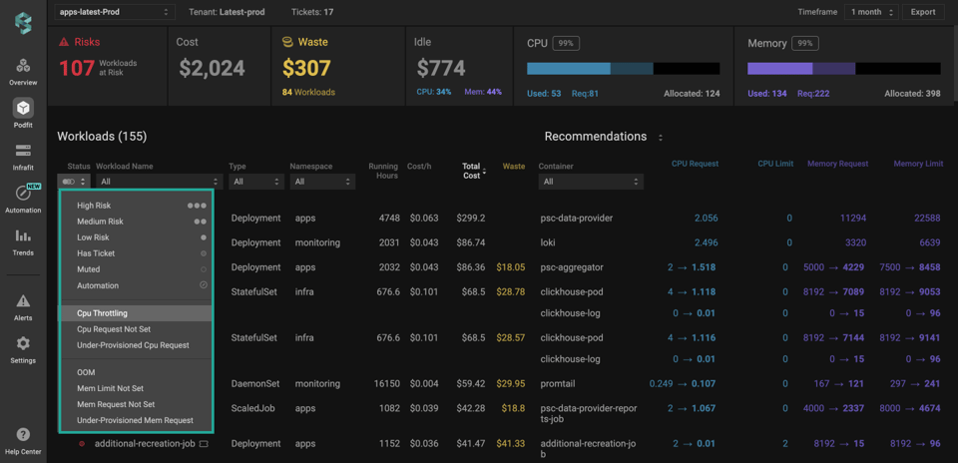Open the Settings gear icon

pos(23,343)
